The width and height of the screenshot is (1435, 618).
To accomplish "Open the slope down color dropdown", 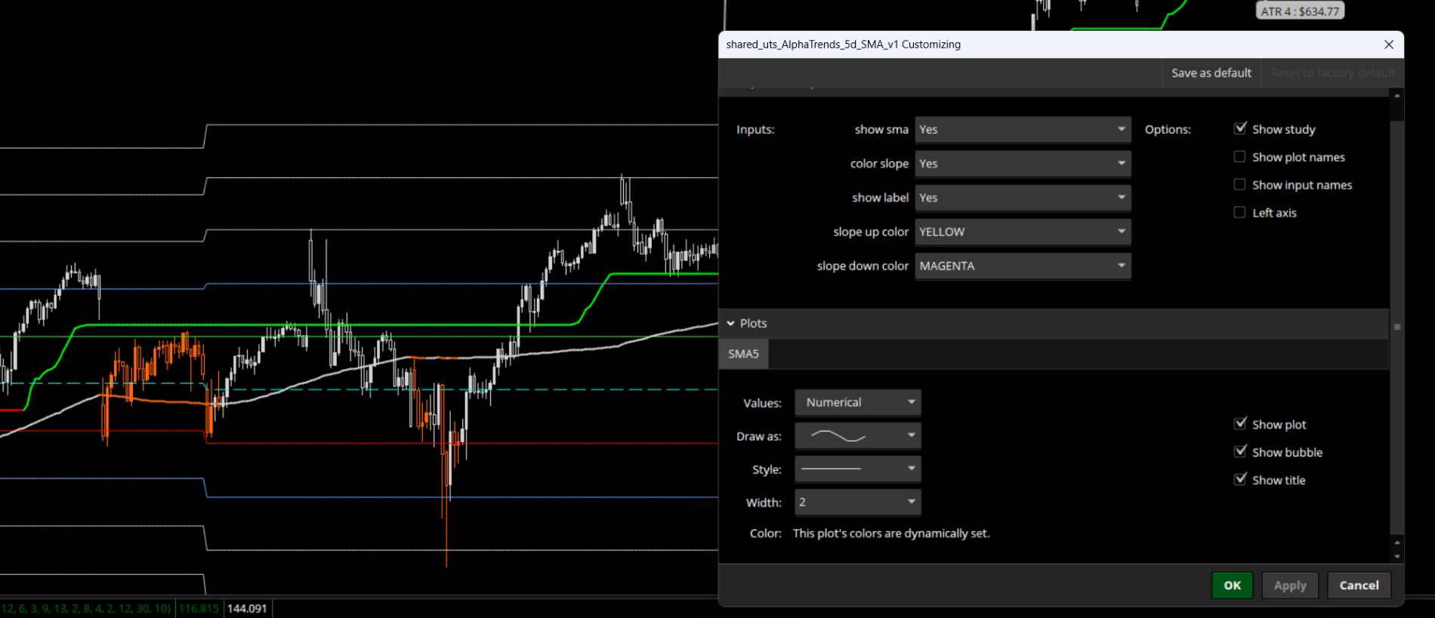I will (x=1023, y=266).
